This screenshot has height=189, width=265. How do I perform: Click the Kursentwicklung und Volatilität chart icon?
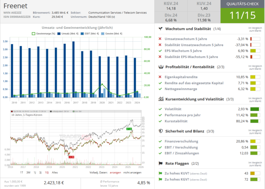pos(160,99)
